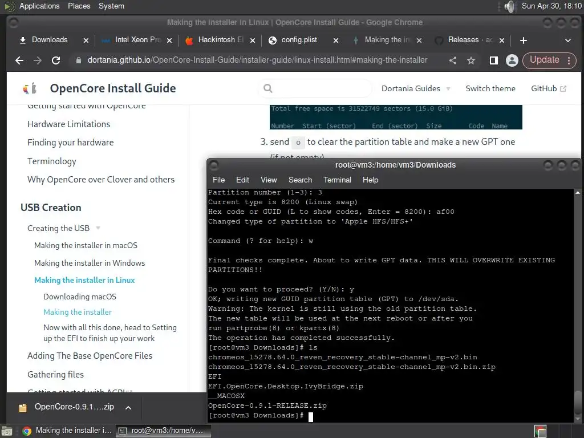
Task: Click the guide search field
Action: 315,88
